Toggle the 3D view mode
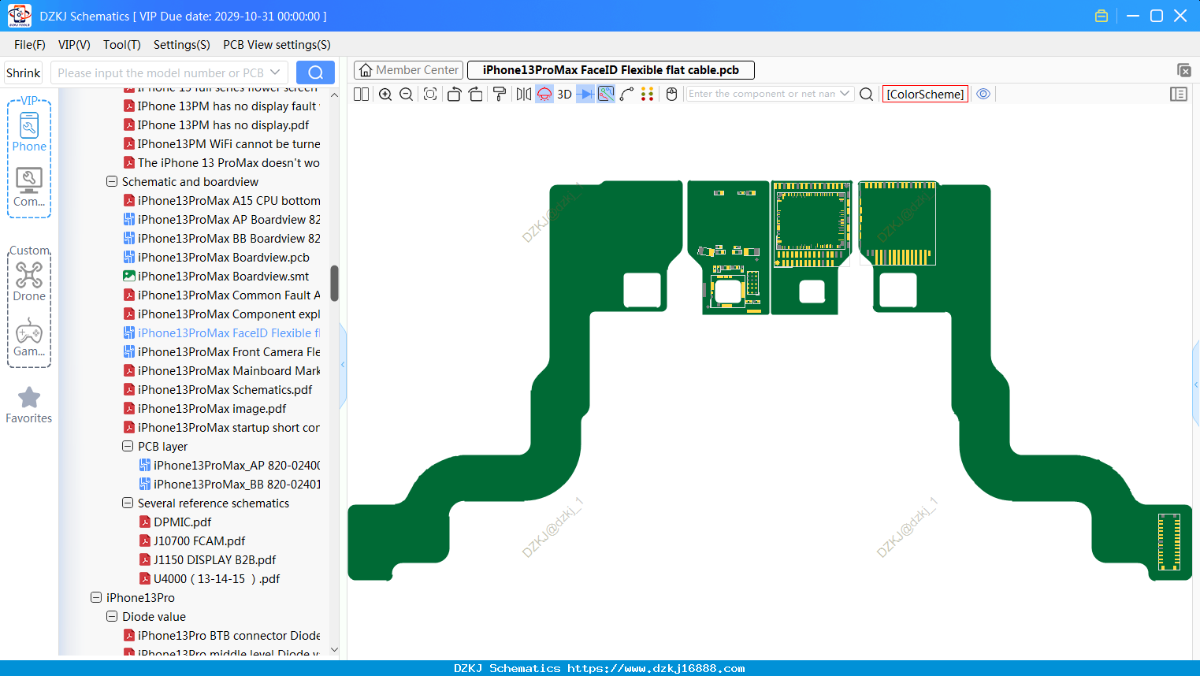 [x=564, y=94]
